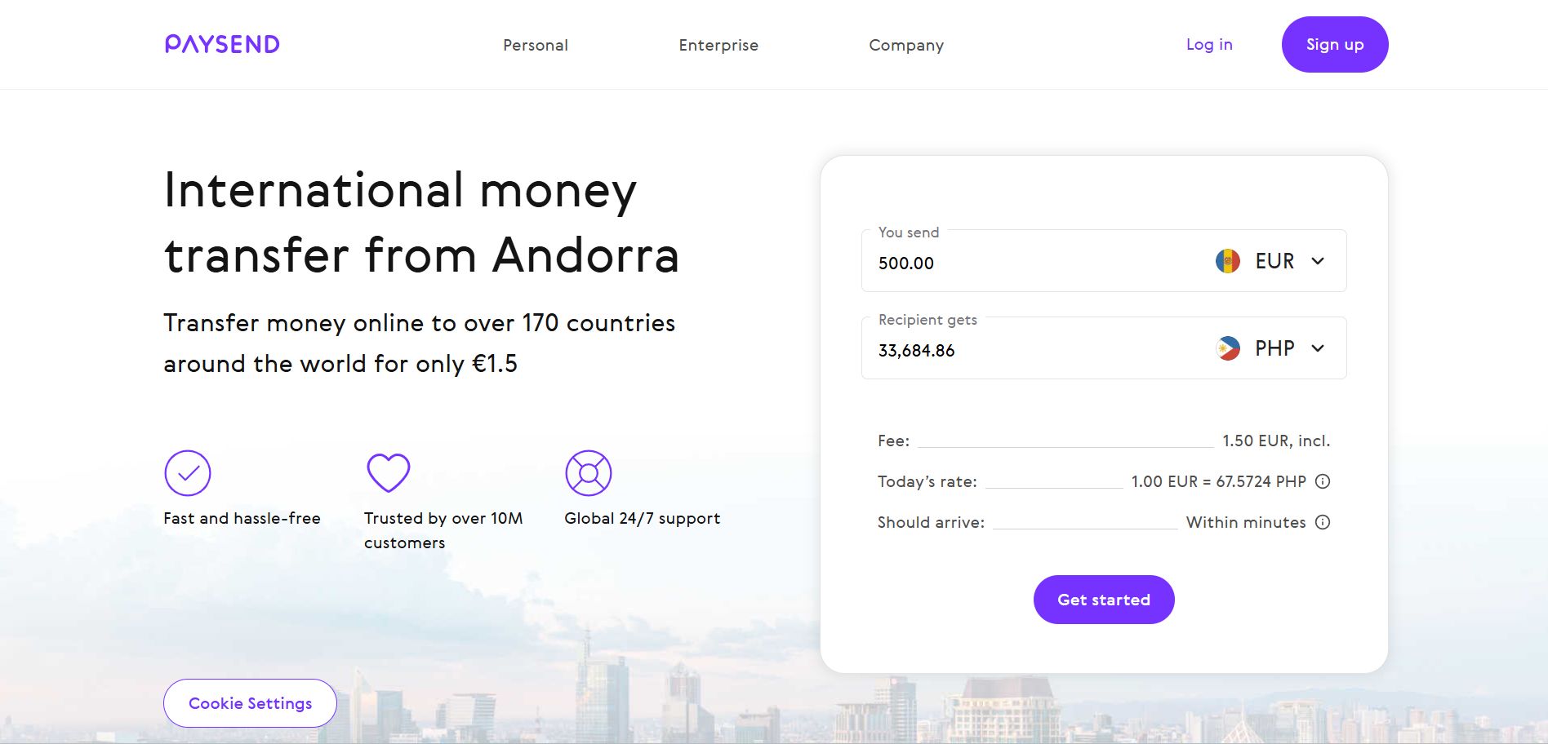
Task: Click the lifebuoy support icon
Action: 589,473
